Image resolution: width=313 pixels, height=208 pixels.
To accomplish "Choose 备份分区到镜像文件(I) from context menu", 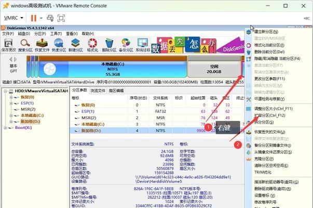I will click(273, 146).
